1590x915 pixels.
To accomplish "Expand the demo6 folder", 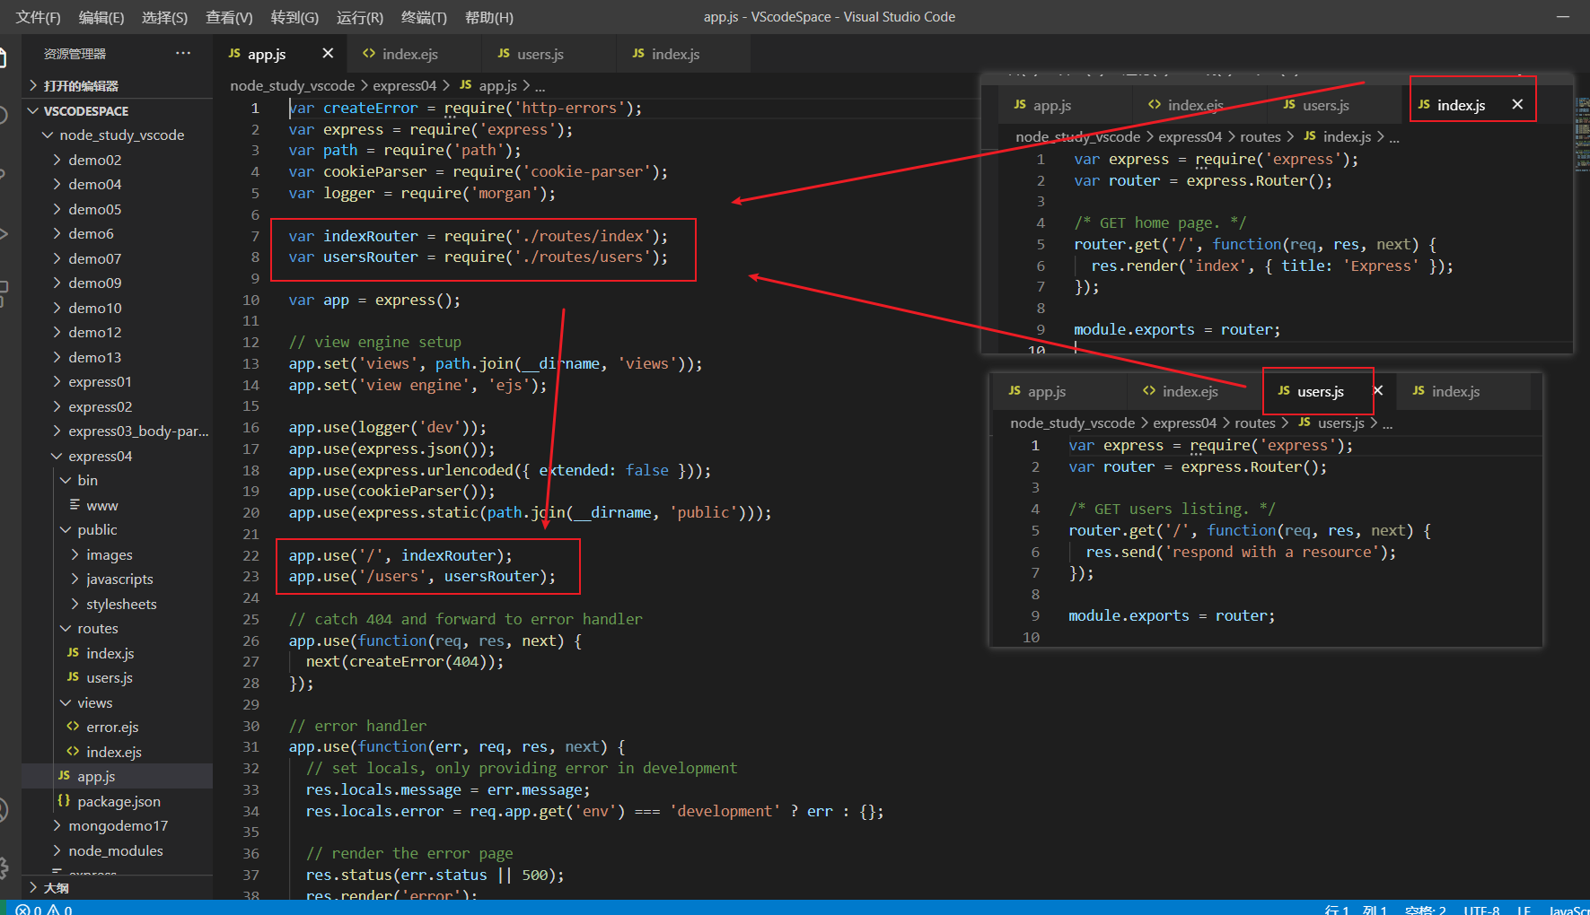I will [x=117, y=233].
